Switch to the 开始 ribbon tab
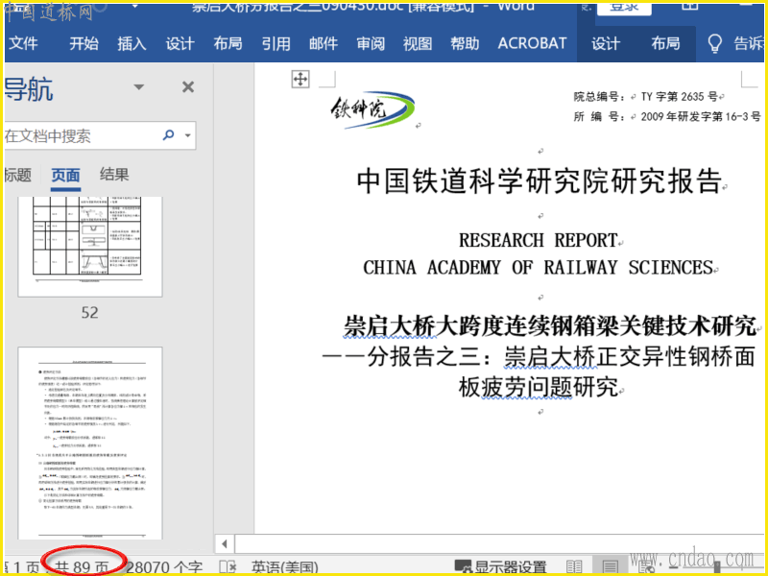 point(84,43)
